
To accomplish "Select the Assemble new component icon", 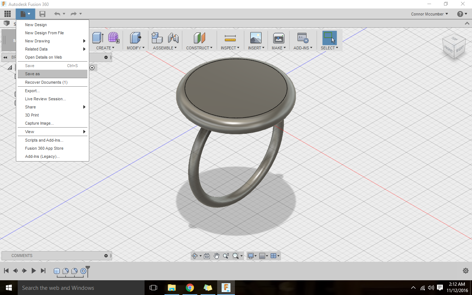I will pyautogui.click(x=157, y=38).
